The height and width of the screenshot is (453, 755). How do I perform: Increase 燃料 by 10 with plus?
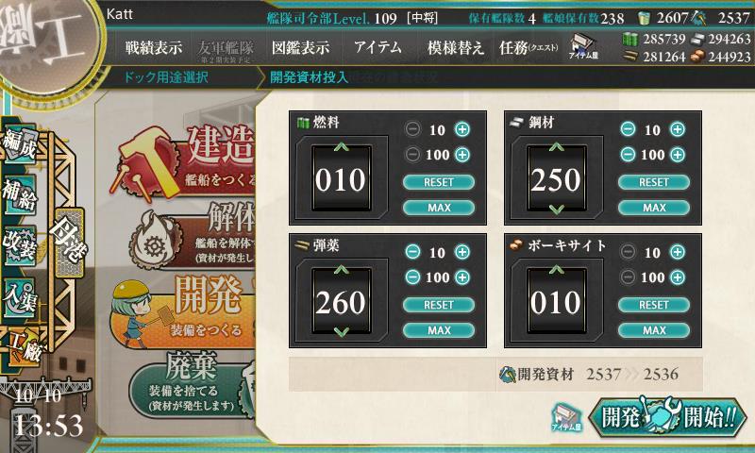(x=462, y=129)
